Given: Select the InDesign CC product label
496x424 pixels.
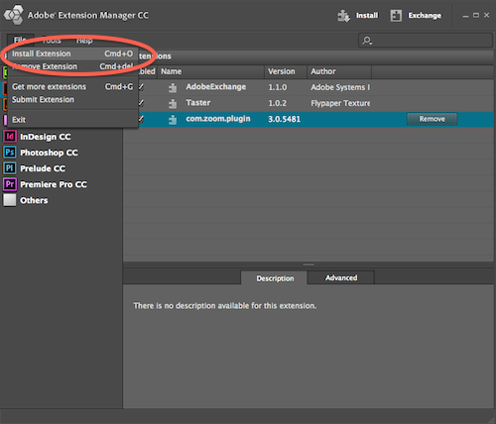Looking at the screenshot, I should [x=46, y=137].
